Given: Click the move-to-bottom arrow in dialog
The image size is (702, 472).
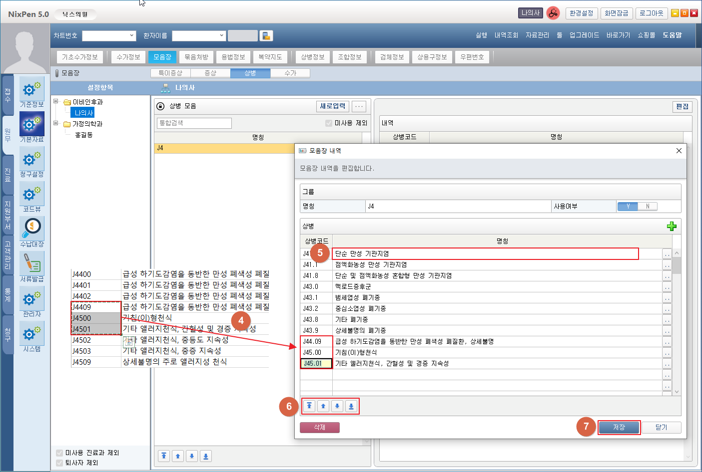Looking at the screenshot, I should point(351,406).
